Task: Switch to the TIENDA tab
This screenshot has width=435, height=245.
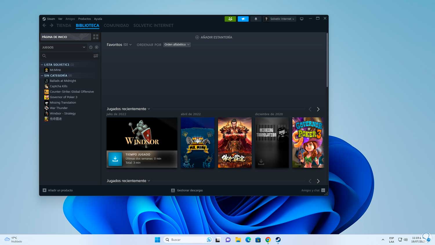Action: pos(64,26)
